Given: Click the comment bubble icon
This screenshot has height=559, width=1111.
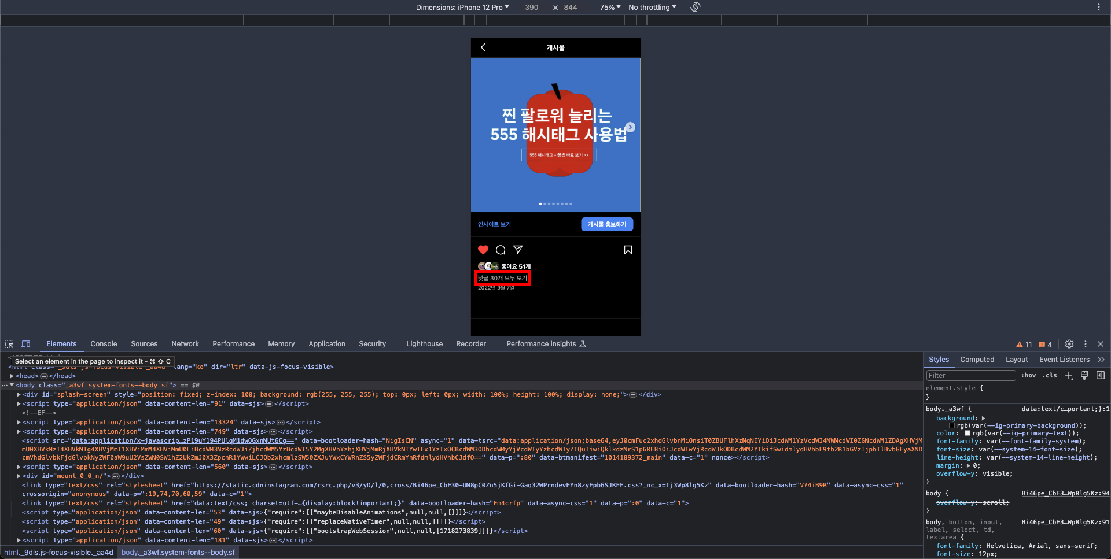Looking at the screenshot, I should tap(501, 250).
